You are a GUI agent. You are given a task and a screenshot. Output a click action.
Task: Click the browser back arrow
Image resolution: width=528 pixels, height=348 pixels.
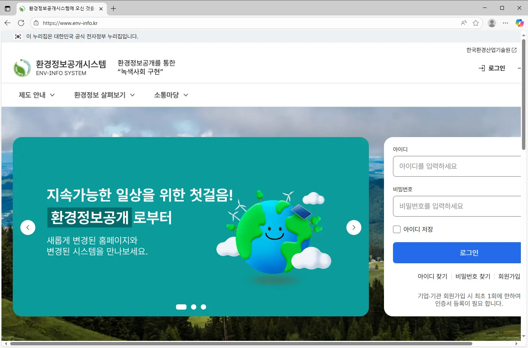click(8, 23)
